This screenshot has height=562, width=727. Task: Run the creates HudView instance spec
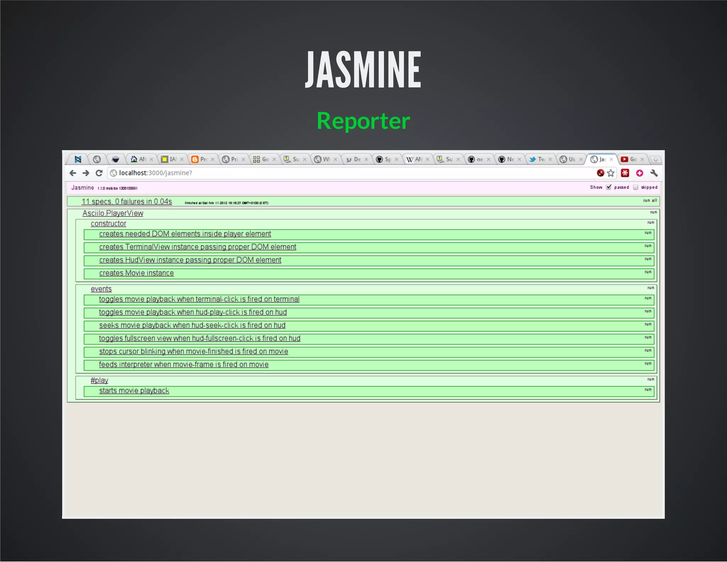pyautogui.click(x=648, y=259)
